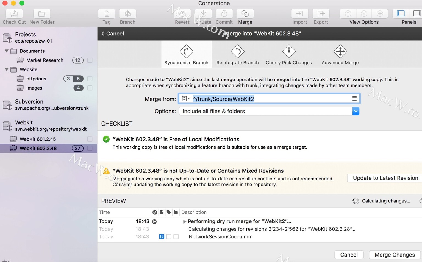Click the middle View Options X icon
Viewport: 422px width, 262px height.
[364, 13]
